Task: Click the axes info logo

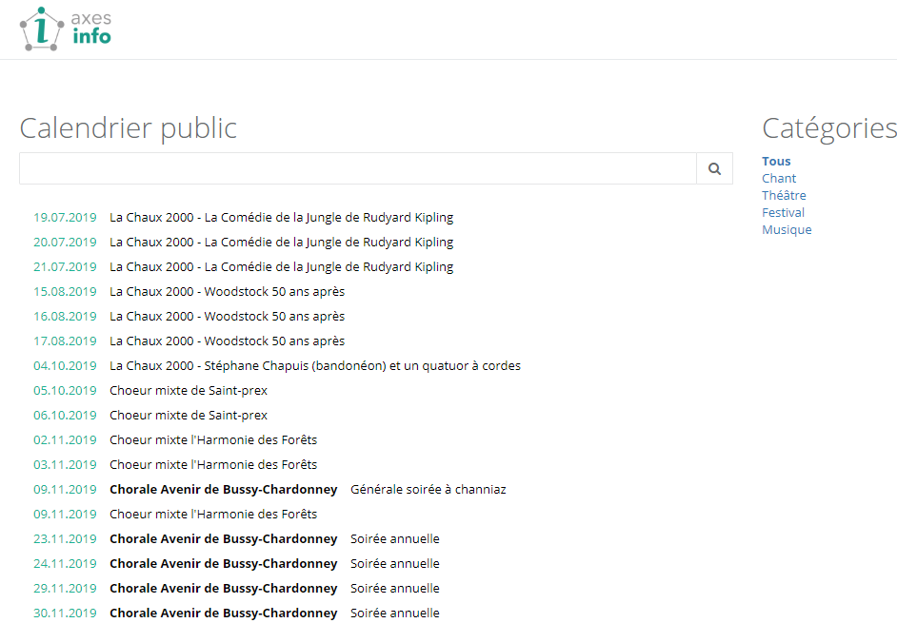Action: pyautogui.click(x=66, y=29)
